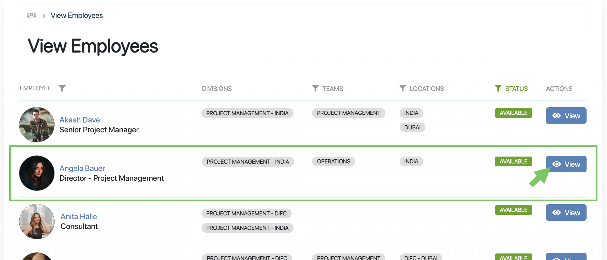Click Angela Bauer's profile photo

37,173
